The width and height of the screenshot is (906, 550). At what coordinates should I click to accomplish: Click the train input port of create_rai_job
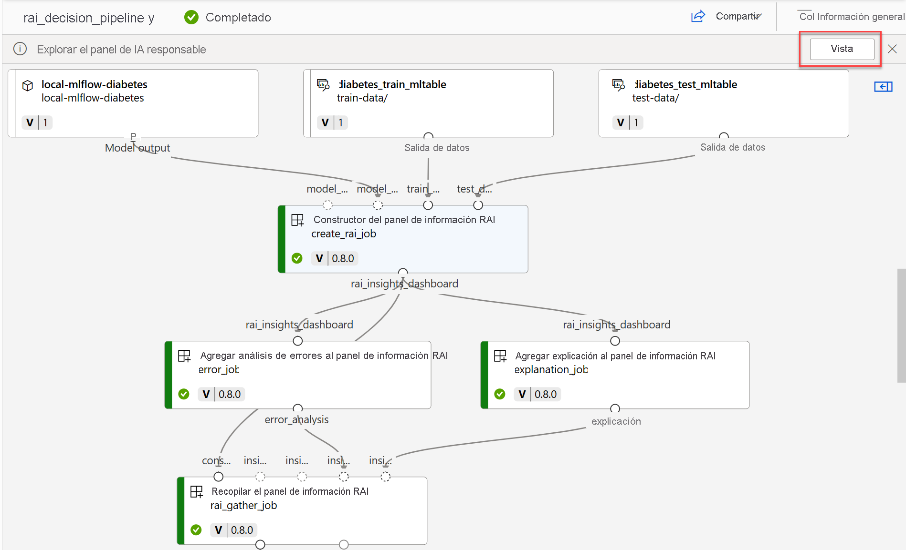(x=428, y=205)
